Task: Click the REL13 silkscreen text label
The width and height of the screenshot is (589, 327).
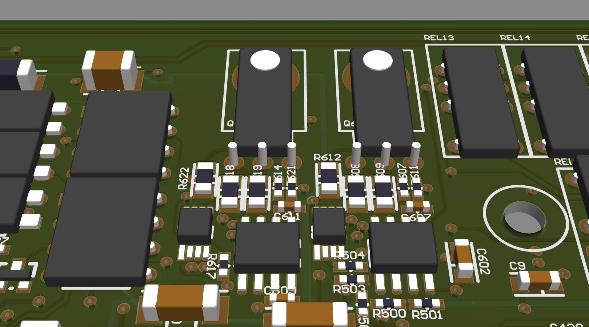Action: coord(440,37)
